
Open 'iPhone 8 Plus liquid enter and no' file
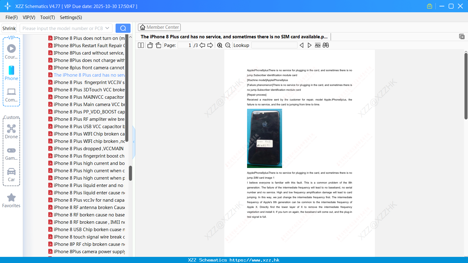point(87,185)
